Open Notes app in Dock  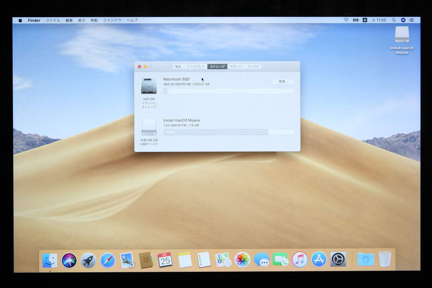185,259
